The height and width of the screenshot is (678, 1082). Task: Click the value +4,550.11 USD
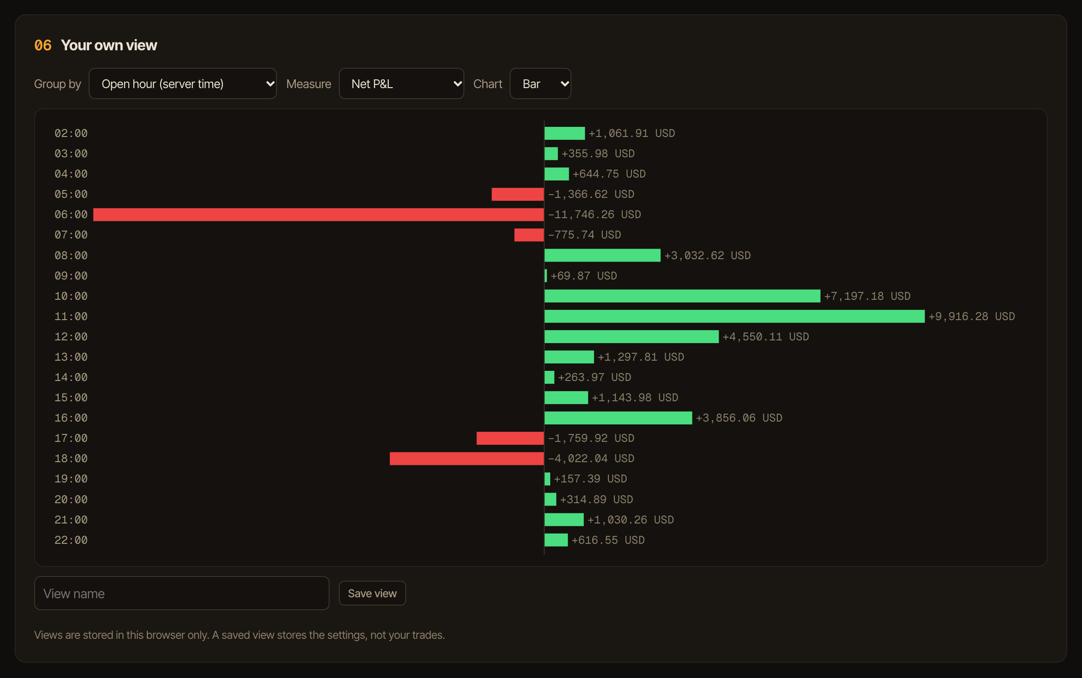tap(766, 337)
